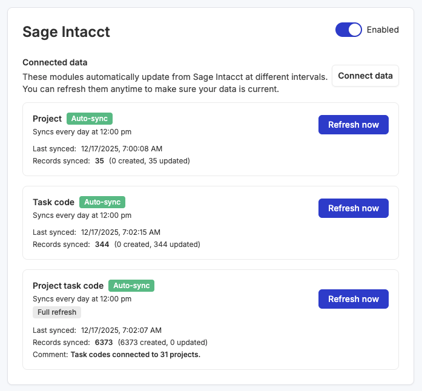This screenshot has width=422, height=391.
Task: Click the Project task code module title
Action: [68, 286]
